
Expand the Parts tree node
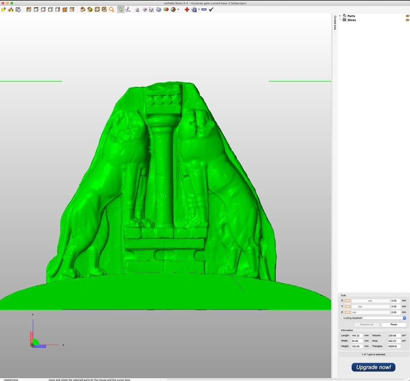click(x=340, y=16)
